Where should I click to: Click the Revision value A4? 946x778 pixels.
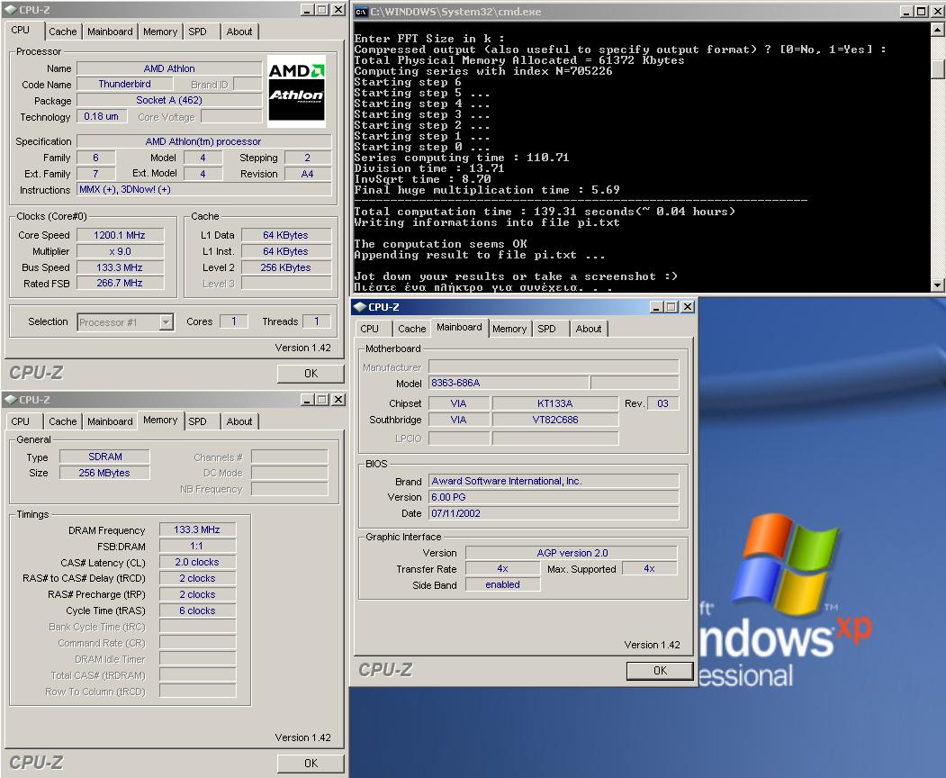(x=308, y=174)
